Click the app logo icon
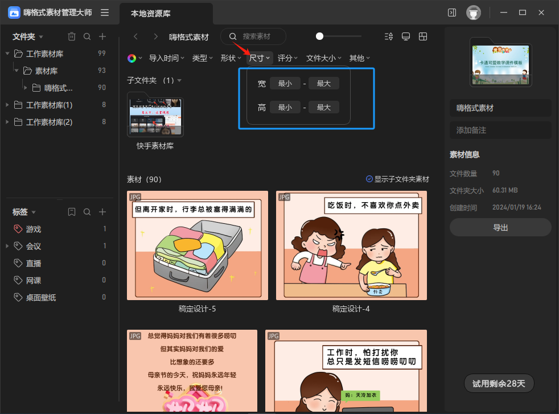This screenshot has width=559, height=414. point(14,13)
